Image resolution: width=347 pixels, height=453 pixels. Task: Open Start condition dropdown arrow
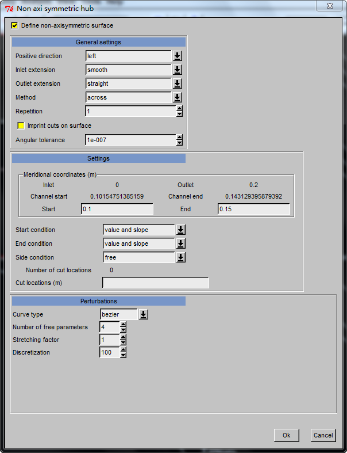tap(180, 230)
